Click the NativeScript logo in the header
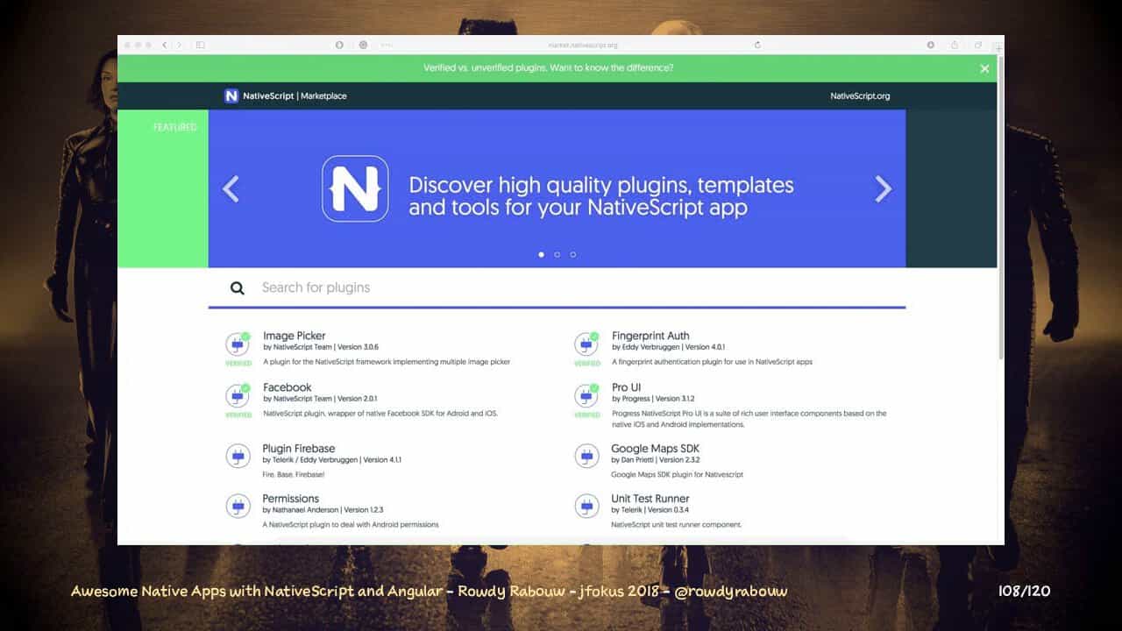This screenshot has height=631, width=1122. click(x=231, y=96)
